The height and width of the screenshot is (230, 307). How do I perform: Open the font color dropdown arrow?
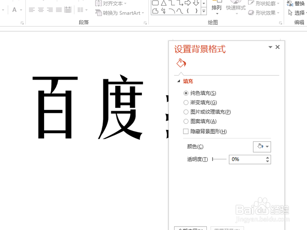point(21,10)
